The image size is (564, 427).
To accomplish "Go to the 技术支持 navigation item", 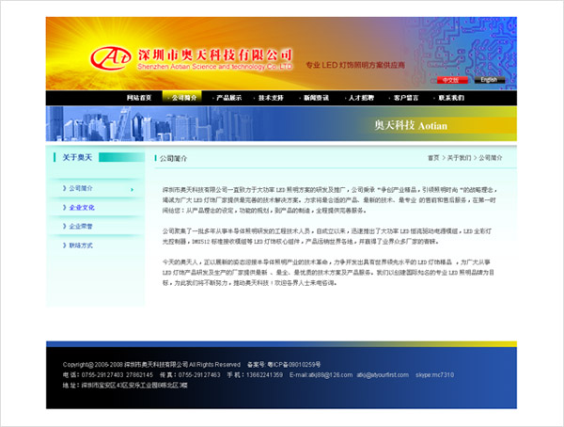I will 271,98.
